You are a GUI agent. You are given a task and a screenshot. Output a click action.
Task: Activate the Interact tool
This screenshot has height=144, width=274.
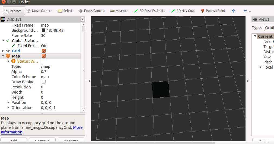click(x=14, y=11)
